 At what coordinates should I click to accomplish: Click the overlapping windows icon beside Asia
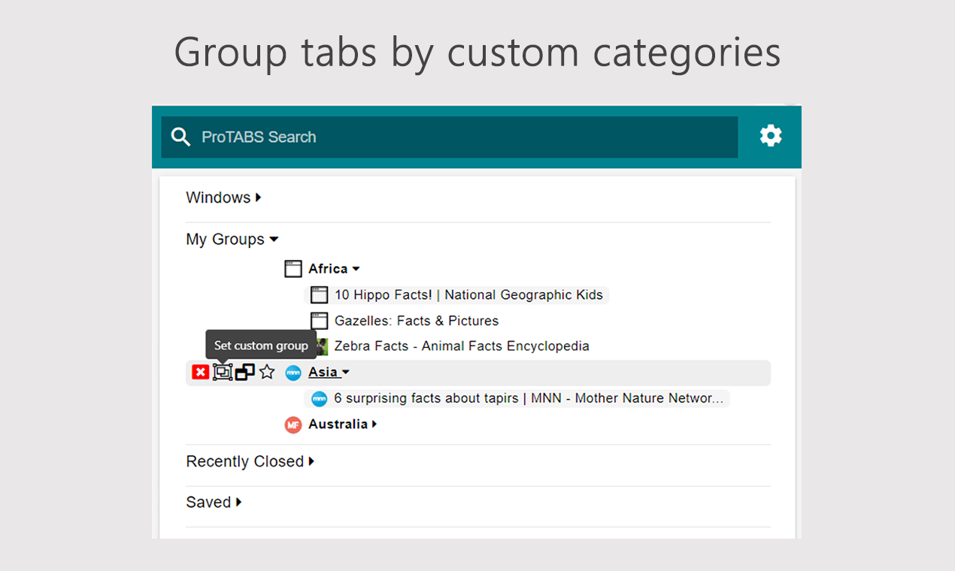(x=245, y=372)
